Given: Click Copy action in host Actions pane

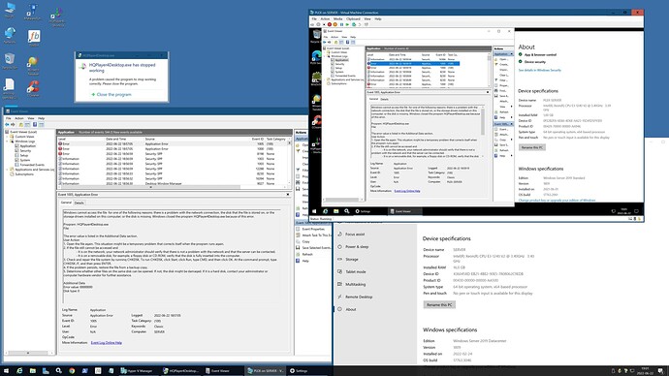Looking at the screenshot, I should [305, 241].
